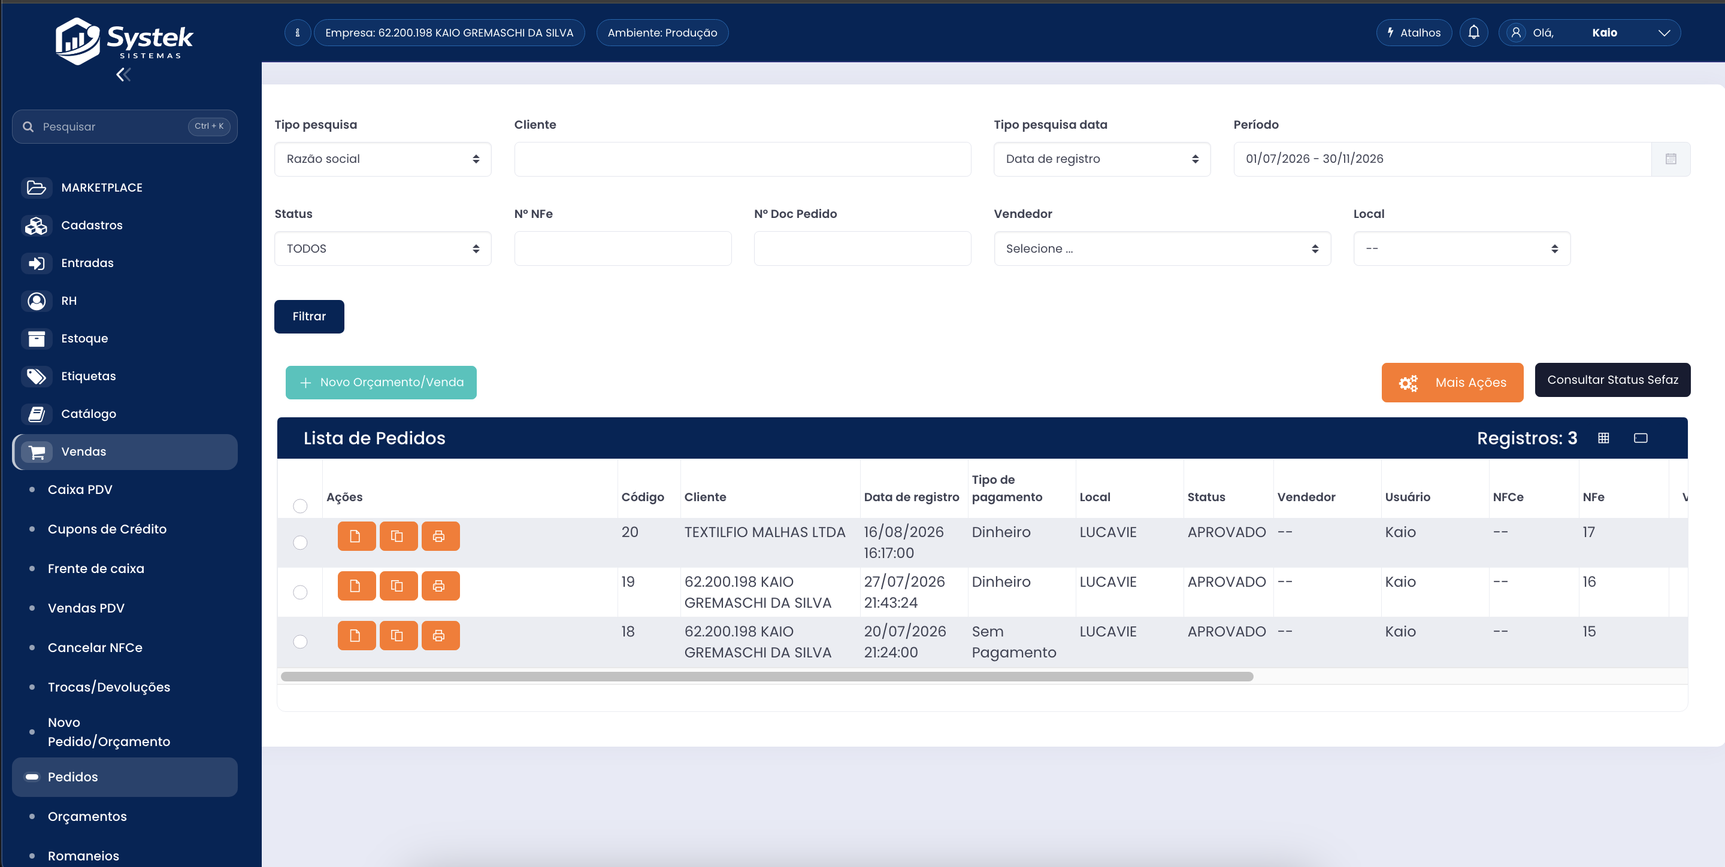Open the calendar icon next to Período

point(1670,159)
